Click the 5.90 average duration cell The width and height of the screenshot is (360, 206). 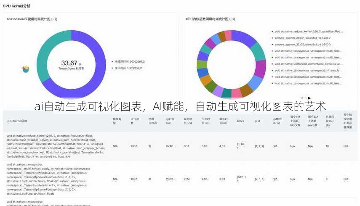204,146
